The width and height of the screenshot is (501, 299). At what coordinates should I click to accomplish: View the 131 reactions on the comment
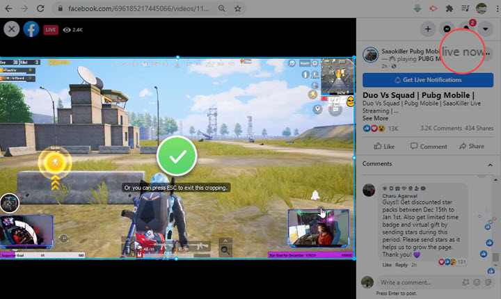coord(452,262)
